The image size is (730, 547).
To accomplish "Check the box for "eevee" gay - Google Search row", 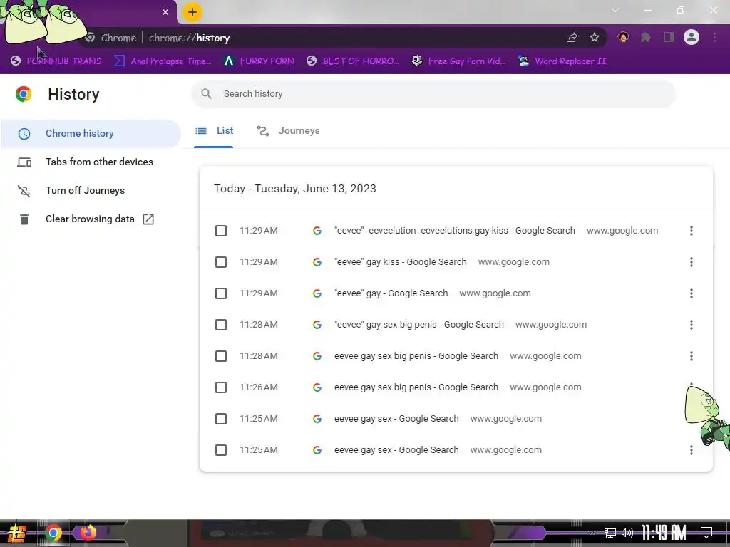I will (x=221, y=293).
